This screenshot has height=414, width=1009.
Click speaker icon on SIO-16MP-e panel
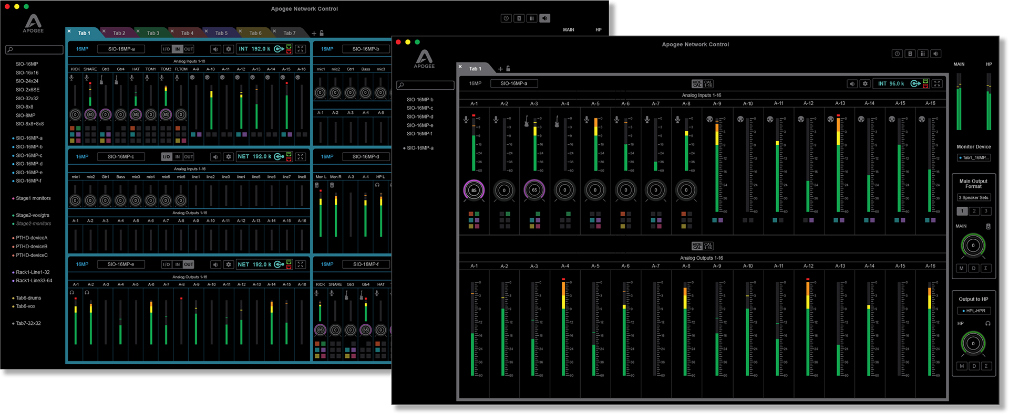coord(215,264)
